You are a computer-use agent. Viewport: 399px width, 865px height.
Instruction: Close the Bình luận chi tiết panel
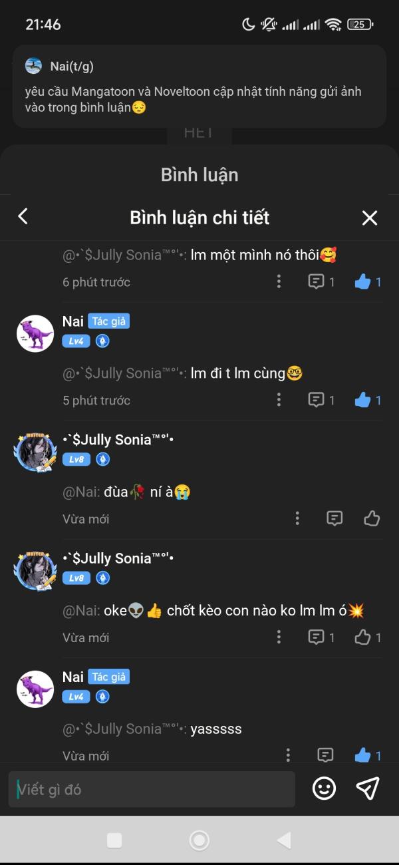coord(370,218)
